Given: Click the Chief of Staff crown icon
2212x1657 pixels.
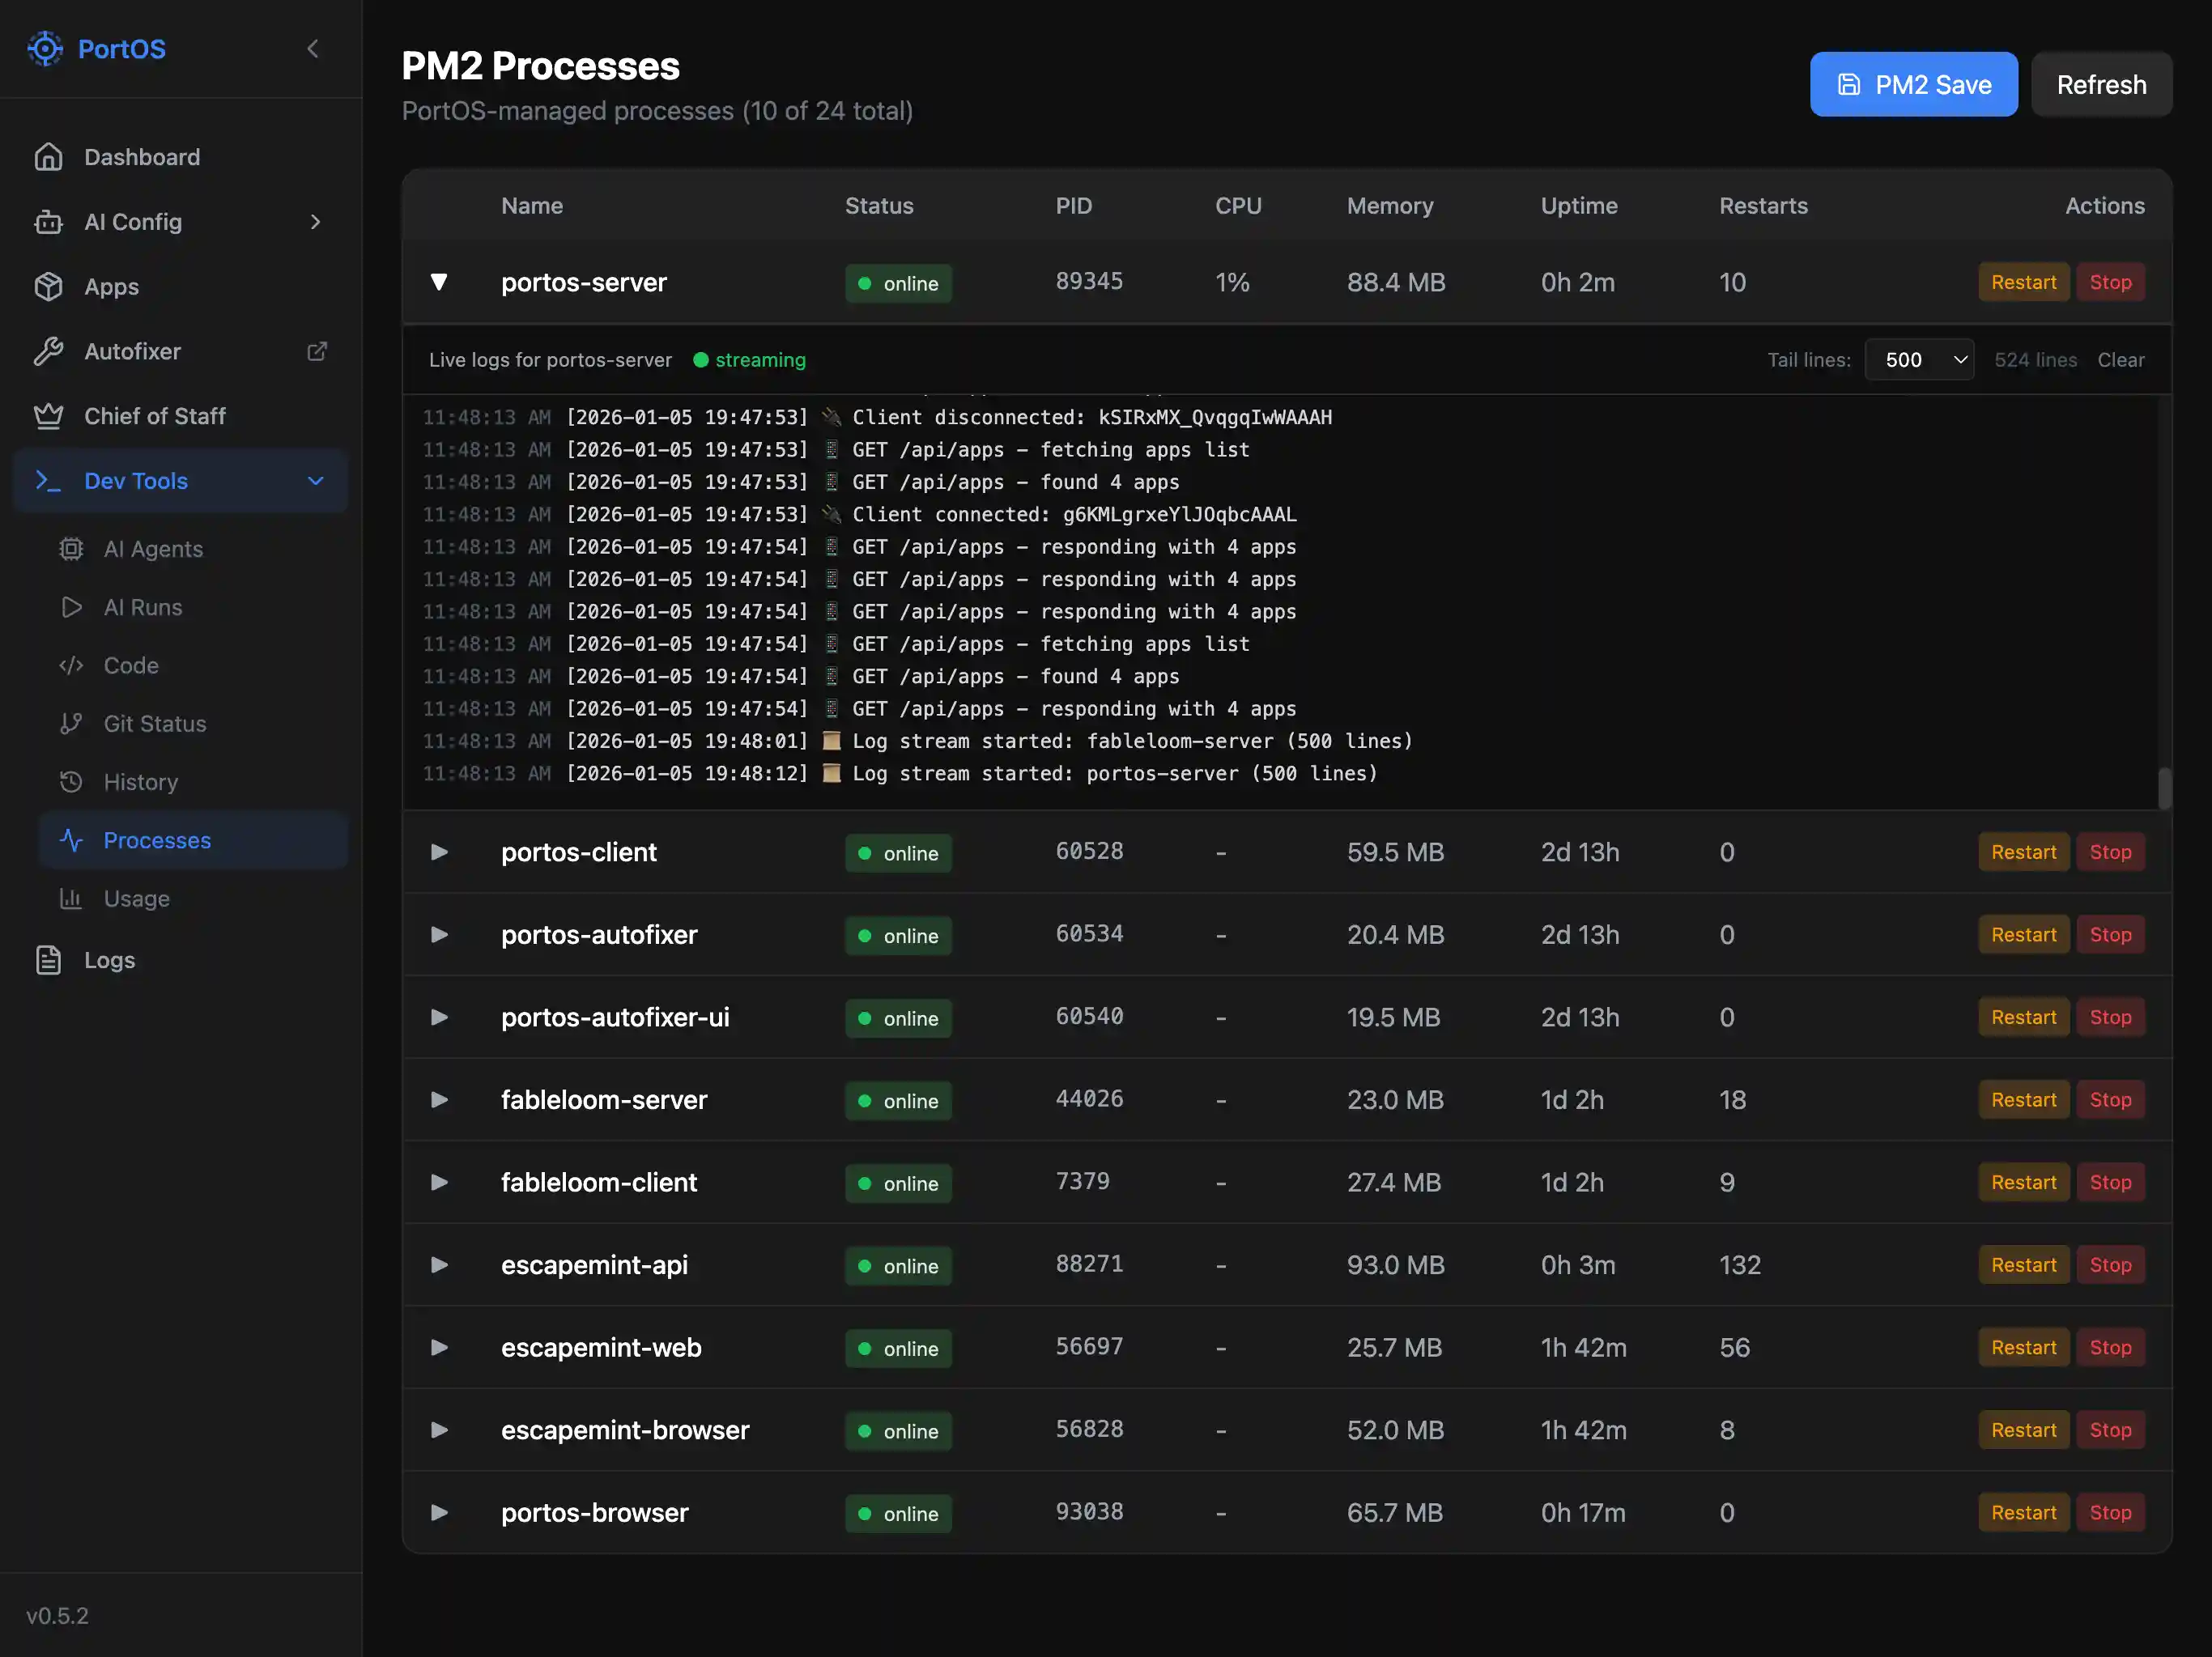Looking at the screenshot, I should 49,416.
